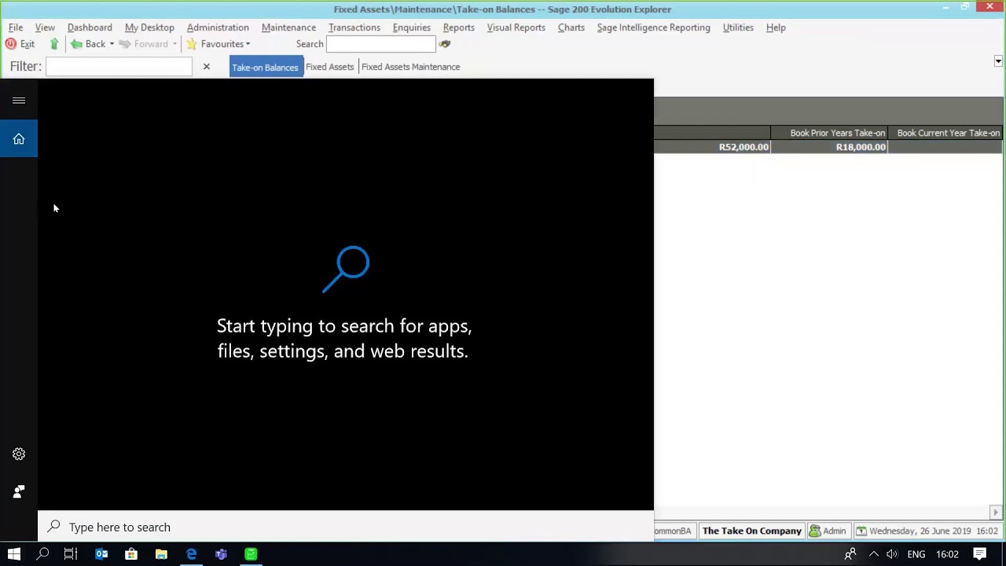The width and height of the screenshot is (1006, 566).
Task: Open the Transactions menu
Action: point(354,28)
